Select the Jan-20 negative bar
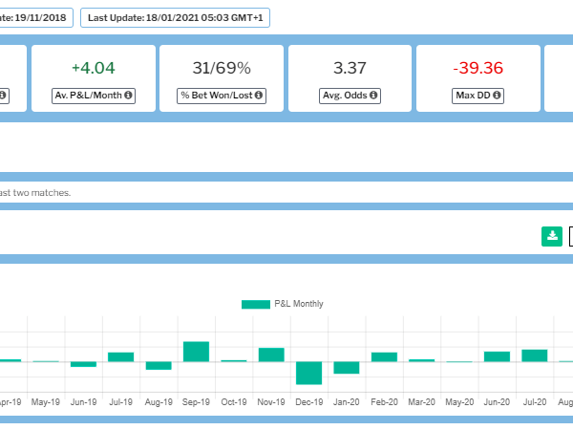Screen dimensions: 573x430 (347, 368)
